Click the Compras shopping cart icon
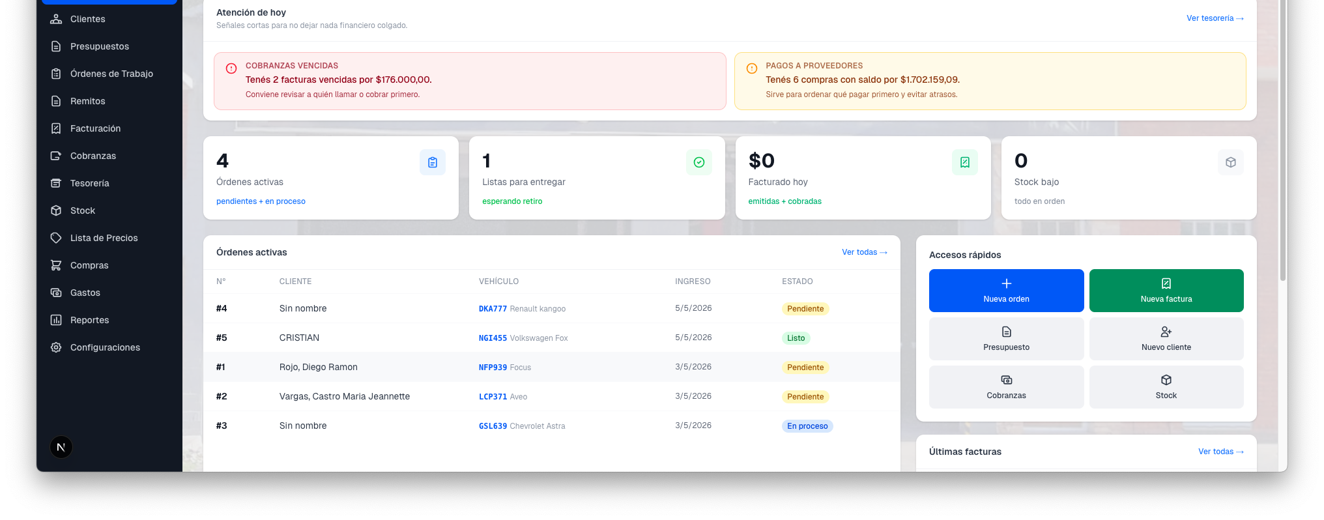This screenshot has height=520, width=1324. [56, 265]
